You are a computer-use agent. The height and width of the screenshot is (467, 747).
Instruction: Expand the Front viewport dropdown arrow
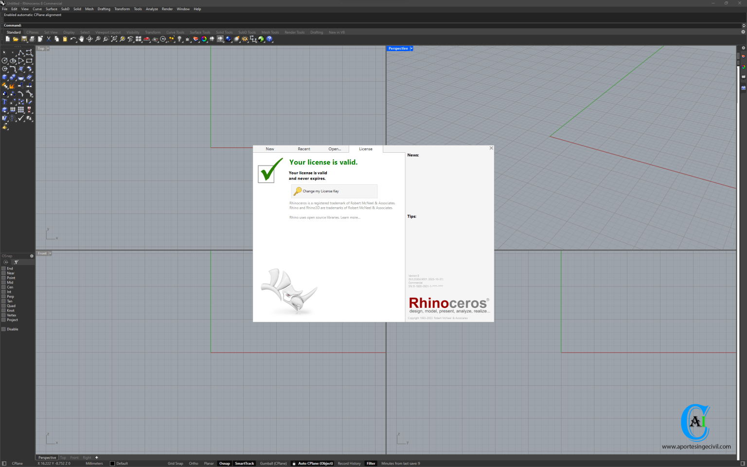pos(50,253)
